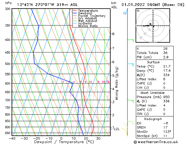This screenshot has width=187, height=144.
Task: Click the Totals Totals index row
Action: coord(155,53)
